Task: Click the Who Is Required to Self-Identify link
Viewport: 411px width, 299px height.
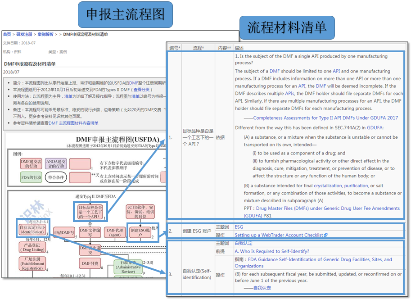Action: tap(272, 251)
